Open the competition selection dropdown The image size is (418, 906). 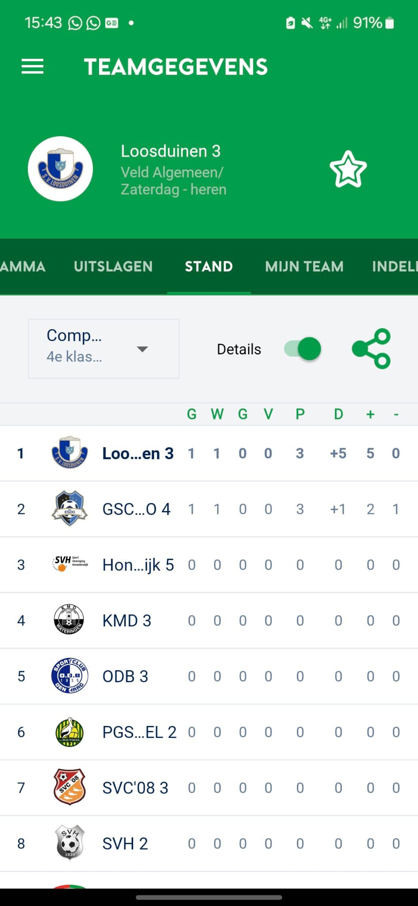click(x=104, y=349)
